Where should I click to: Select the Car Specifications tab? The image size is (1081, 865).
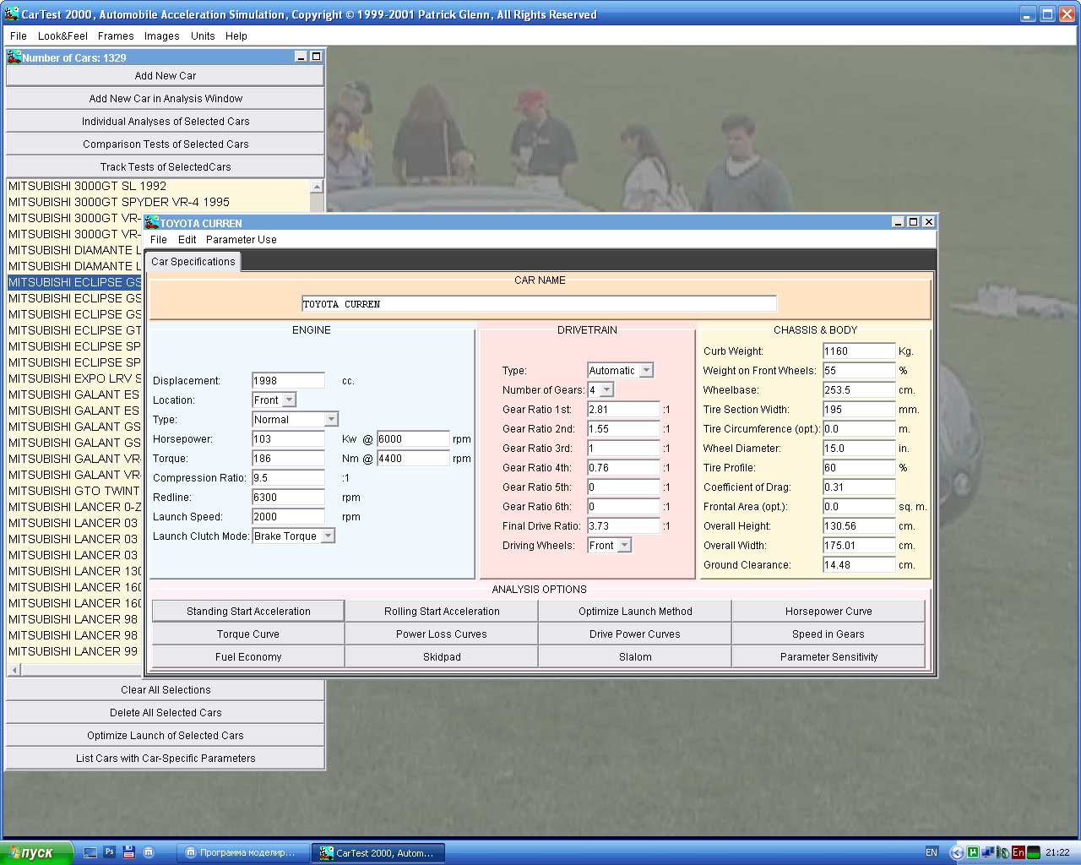(193, 262)
